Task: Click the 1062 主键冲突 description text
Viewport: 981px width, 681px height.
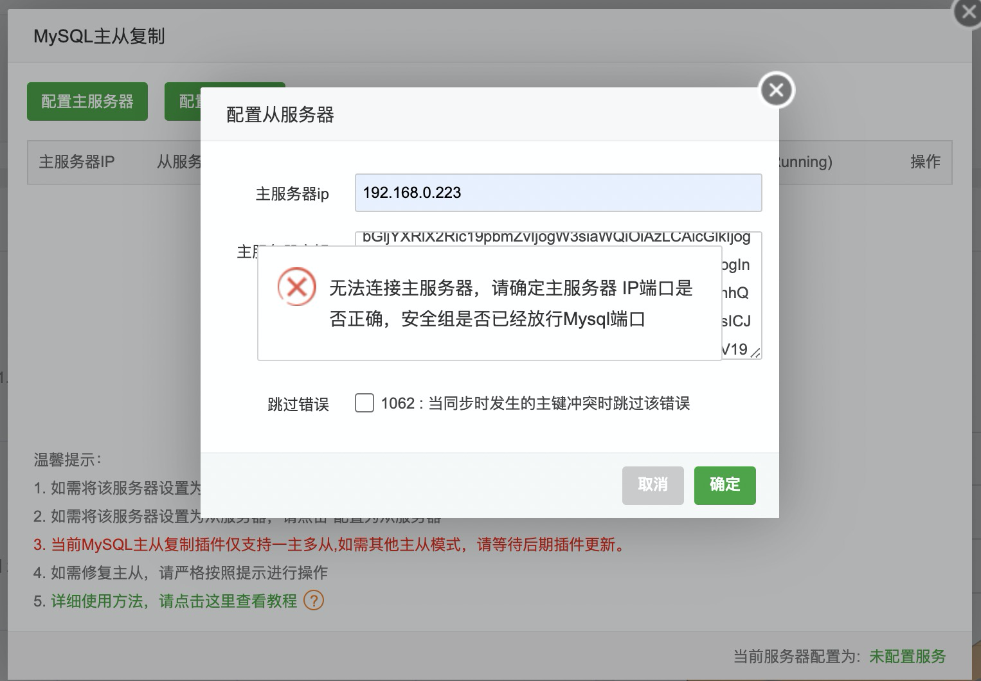Action: click(535, 403)
